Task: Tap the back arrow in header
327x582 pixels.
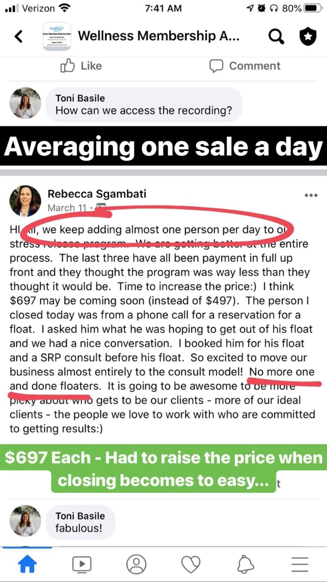Action: pyautogui.click(x=19, y=36)
